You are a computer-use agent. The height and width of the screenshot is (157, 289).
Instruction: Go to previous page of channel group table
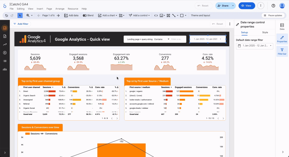pyautogui.click(x=112, y=118)
